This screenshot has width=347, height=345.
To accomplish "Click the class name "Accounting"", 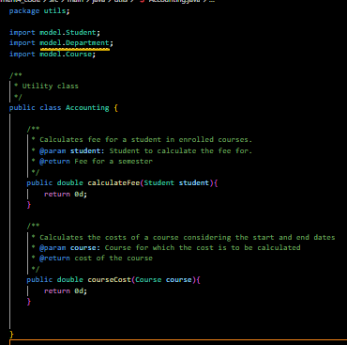I will [x=87, y=107].
